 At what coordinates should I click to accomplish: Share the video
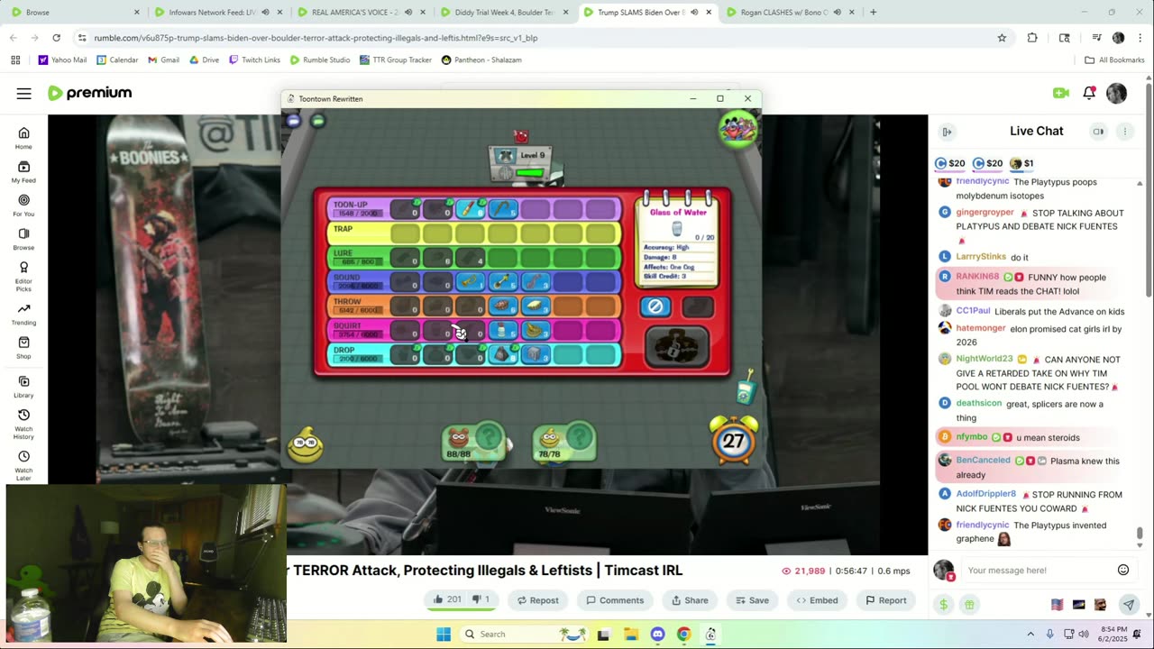point(690,599)
